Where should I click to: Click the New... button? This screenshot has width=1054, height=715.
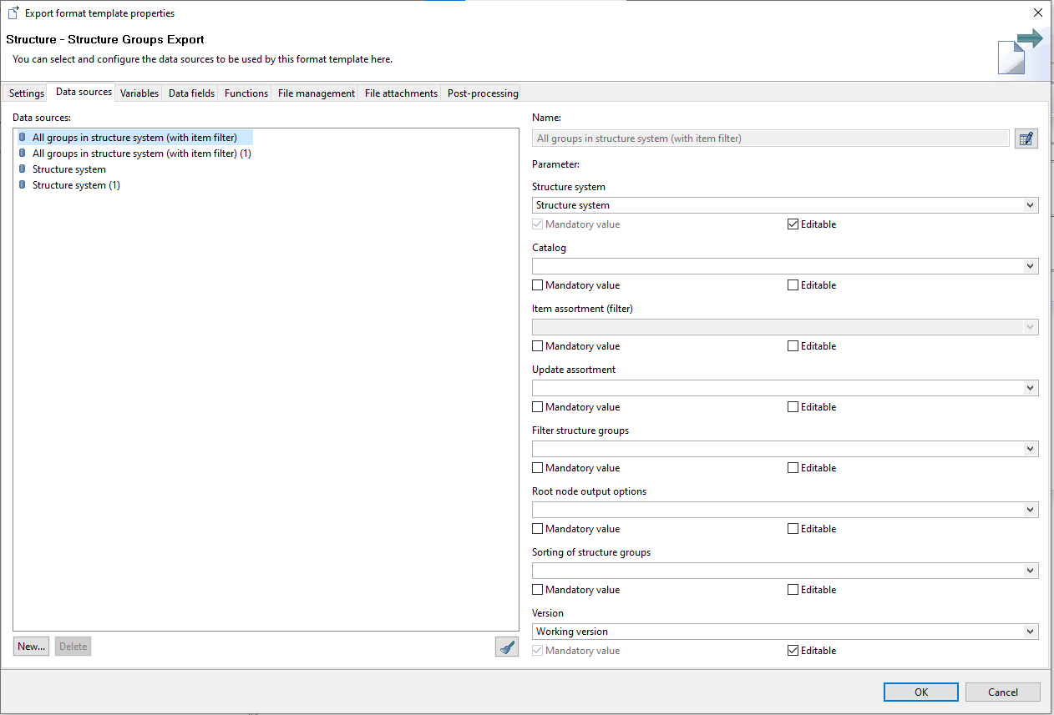coord(32,647)
